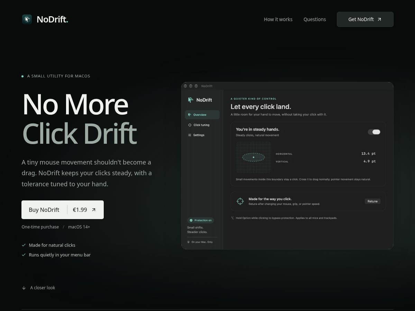Image resolution: width=415 pixels, height=311 pixels.
Task: Click the 13.4 pt horizontal value
Action: [x=369, y=153]
